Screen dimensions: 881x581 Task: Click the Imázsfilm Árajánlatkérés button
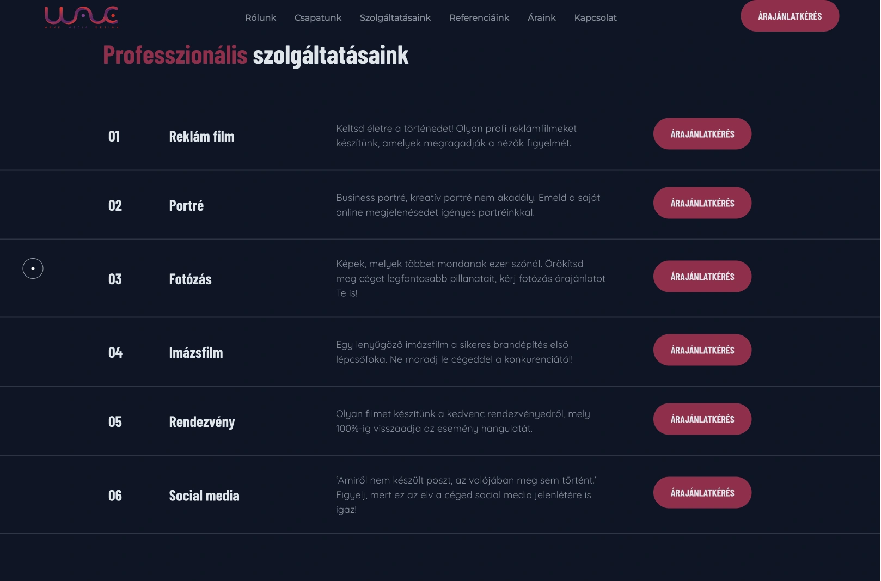click(x=702, y=350)
